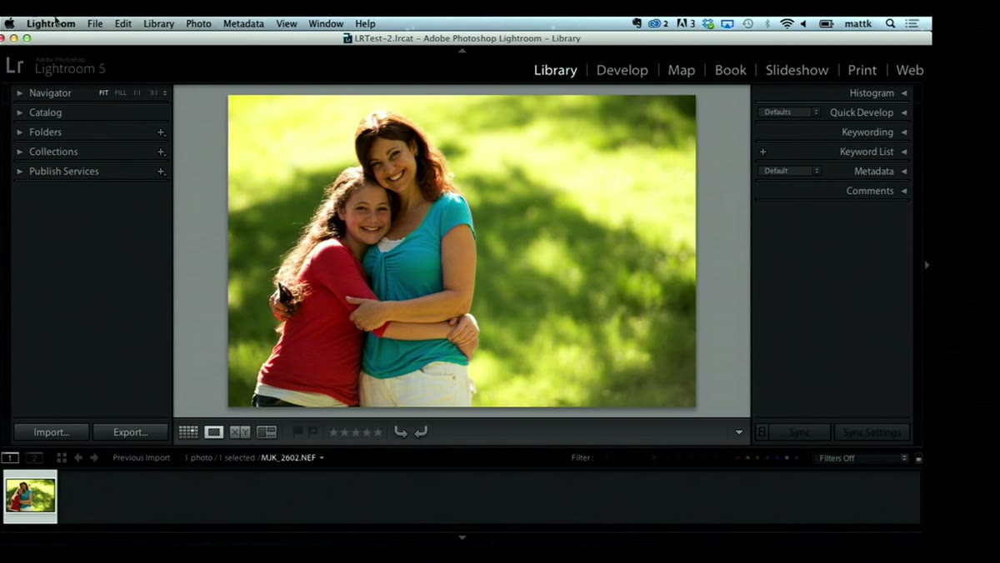Click the Sync button

coord(799,432)
